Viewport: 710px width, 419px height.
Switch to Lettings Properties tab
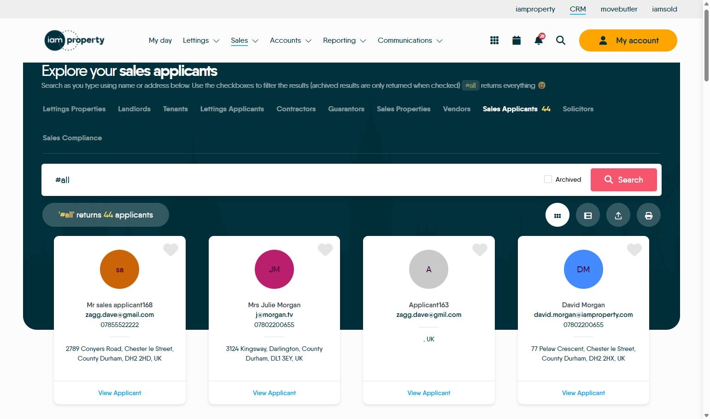(74, 109)
